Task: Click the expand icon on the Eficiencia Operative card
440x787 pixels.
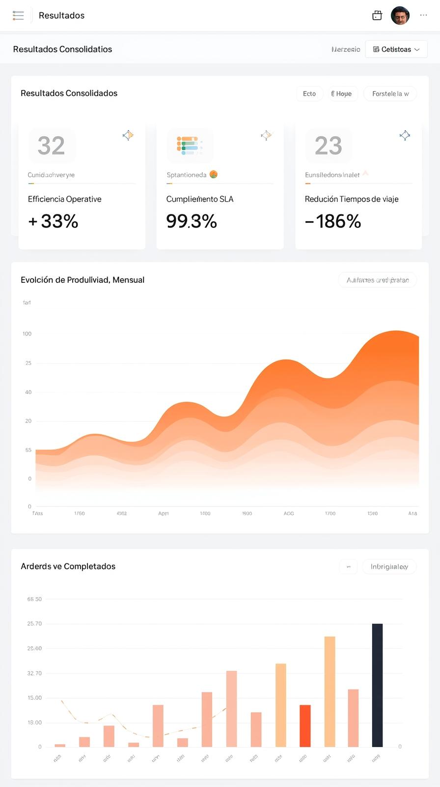Action: pyautogui.click(x=127, y=135)
